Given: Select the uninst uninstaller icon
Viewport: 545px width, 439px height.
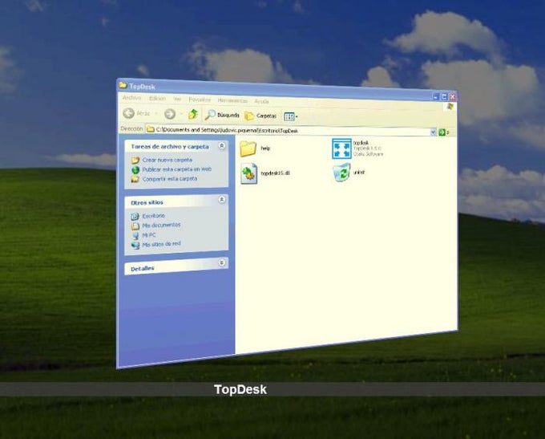Looking at the screenshot, I should click(342, 173).
